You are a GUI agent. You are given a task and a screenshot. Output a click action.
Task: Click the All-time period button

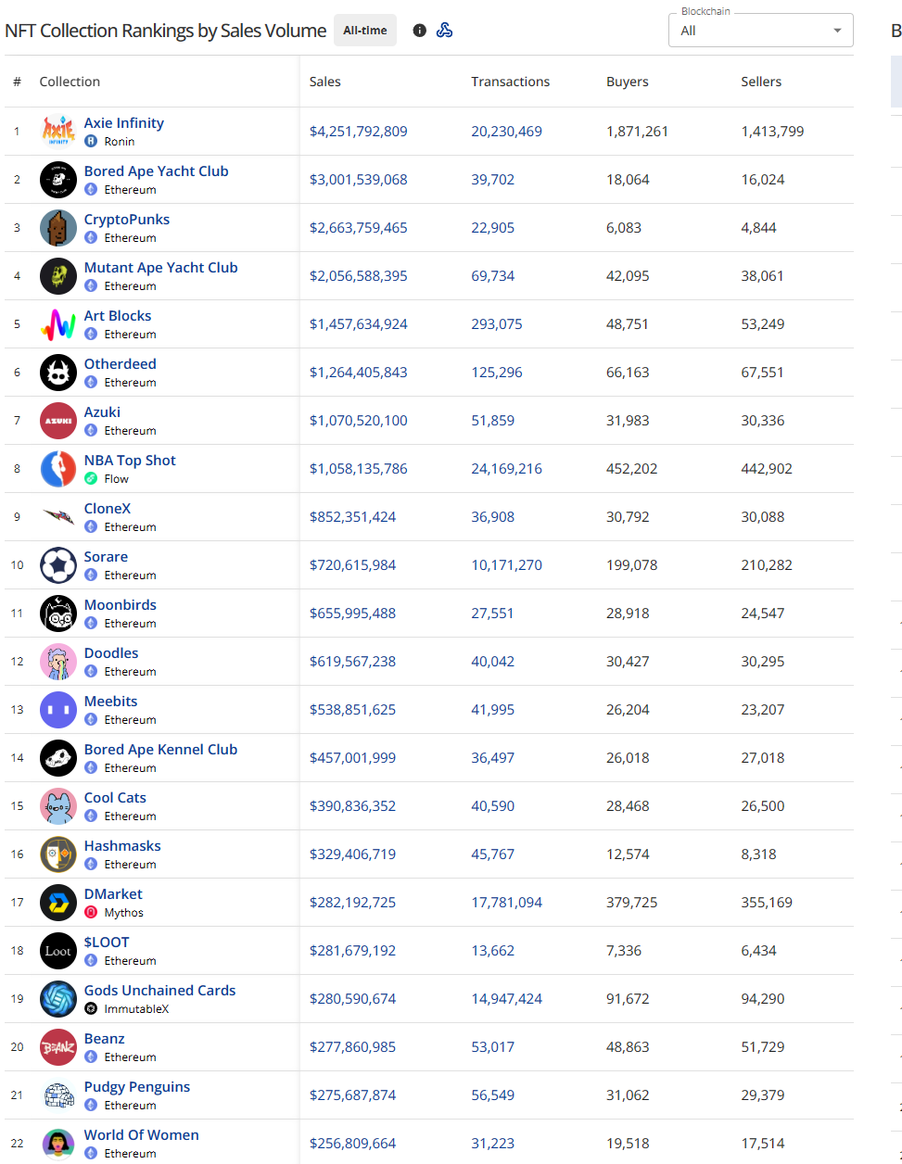(x=365, y=31)
